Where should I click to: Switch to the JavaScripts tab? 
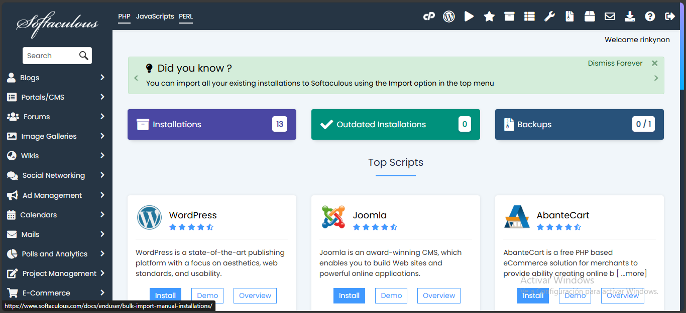[155, 17]
